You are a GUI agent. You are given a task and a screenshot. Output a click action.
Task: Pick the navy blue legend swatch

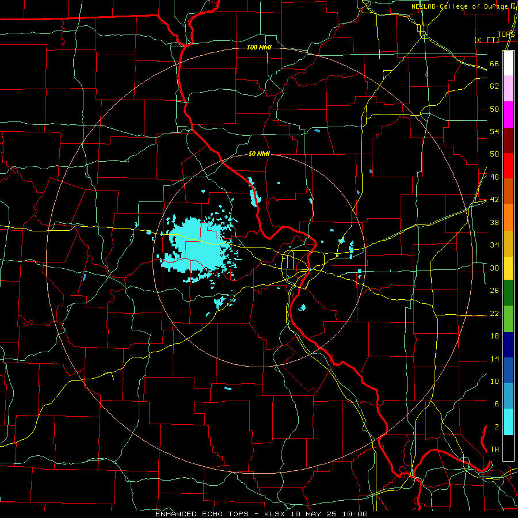[508, 345]
